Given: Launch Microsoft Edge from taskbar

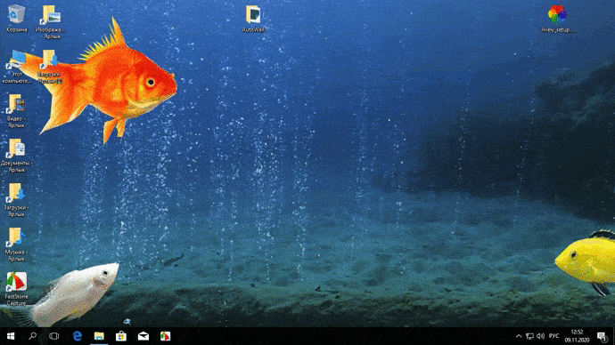Looking at the screenshot, I should coord(78,336).
